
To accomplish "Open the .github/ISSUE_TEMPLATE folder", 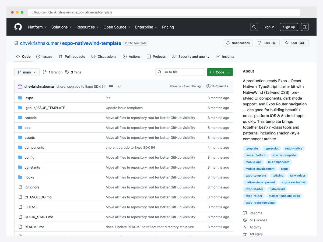I will [x=45, y=108].
